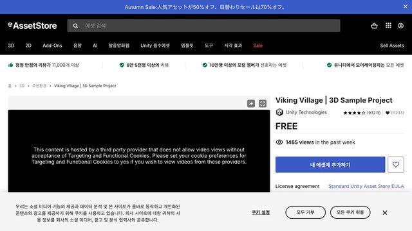Select the AI navigation item
This screenshot has height=231, width=412.
(x=95, y=46)
